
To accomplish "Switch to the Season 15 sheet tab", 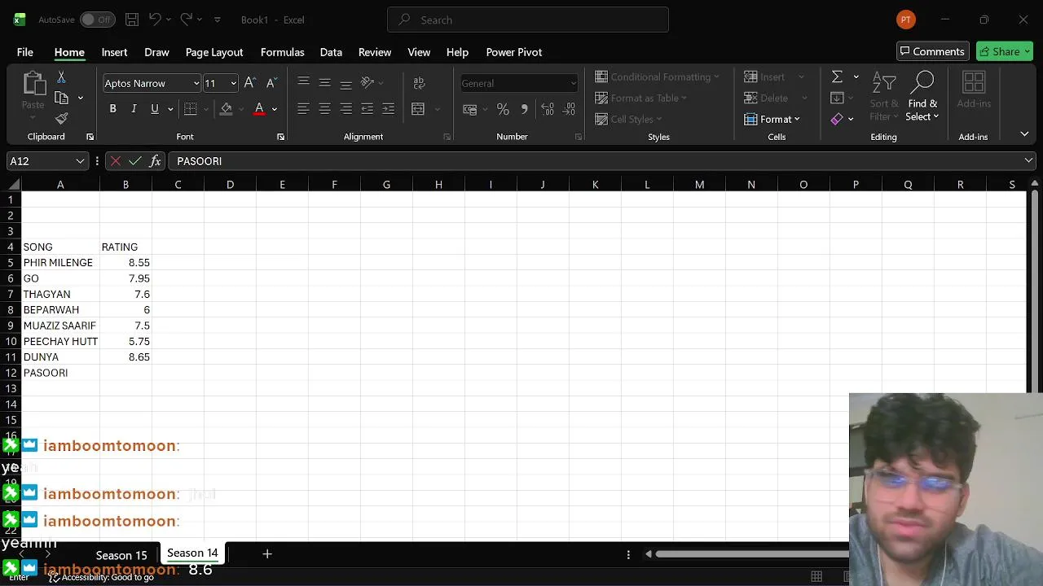I will (x=121, y=555).
